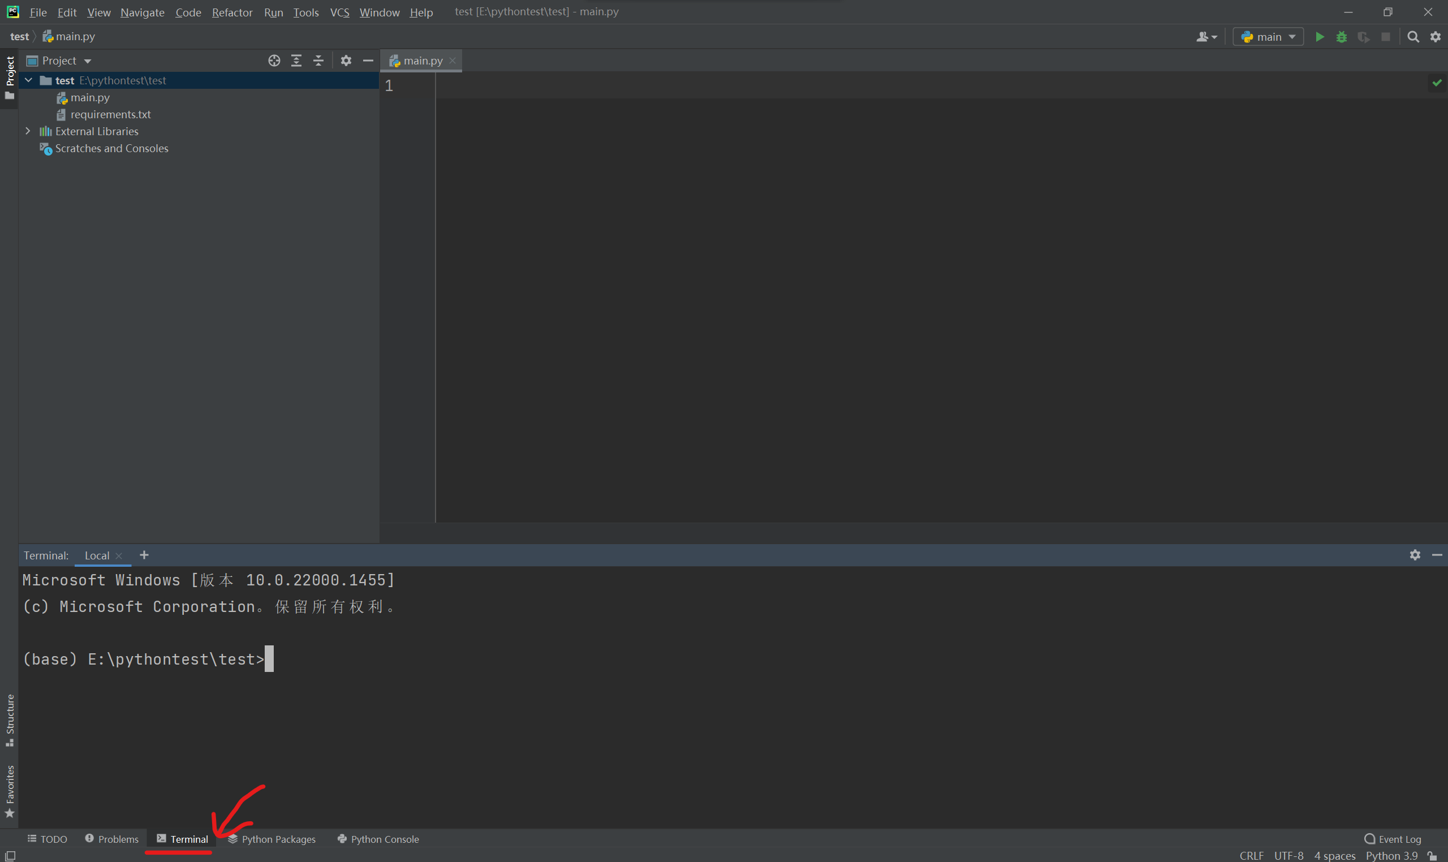Open Python Console tool window
The image size is (1448, 862).
pos(378,839)
